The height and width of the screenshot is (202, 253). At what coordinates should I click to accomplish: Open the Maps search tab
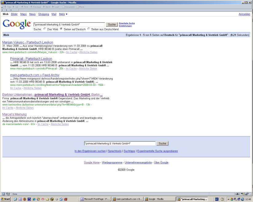click(x=23, y=14)
